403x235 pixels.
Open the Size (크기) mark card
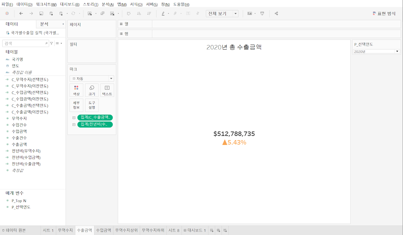[92, 90]
